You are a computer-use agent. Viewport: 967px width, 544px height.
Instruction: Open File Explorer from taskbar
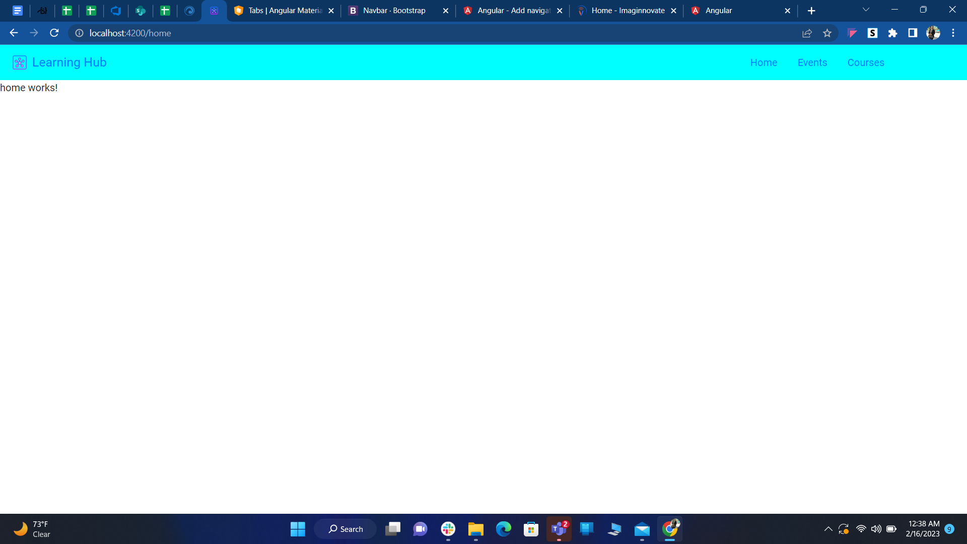coord(475,529)
